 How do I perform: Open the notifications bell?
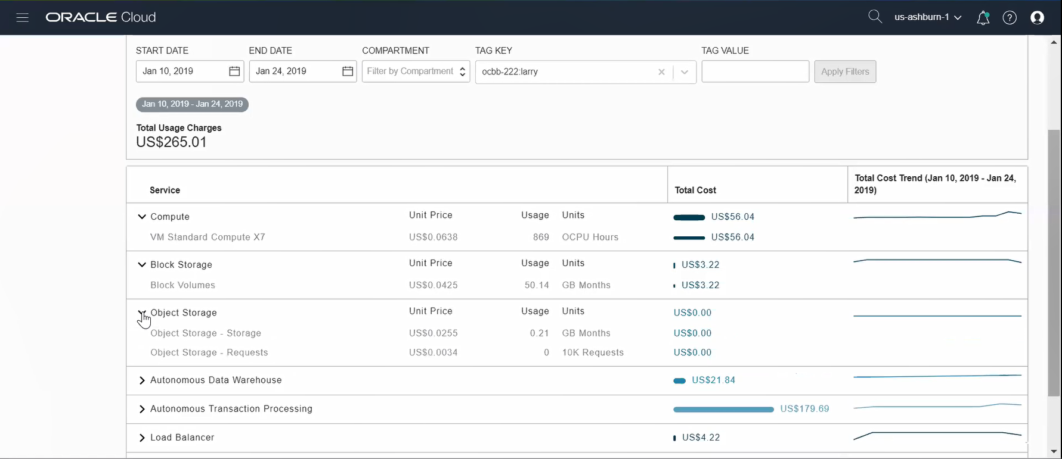click(983, 18)
